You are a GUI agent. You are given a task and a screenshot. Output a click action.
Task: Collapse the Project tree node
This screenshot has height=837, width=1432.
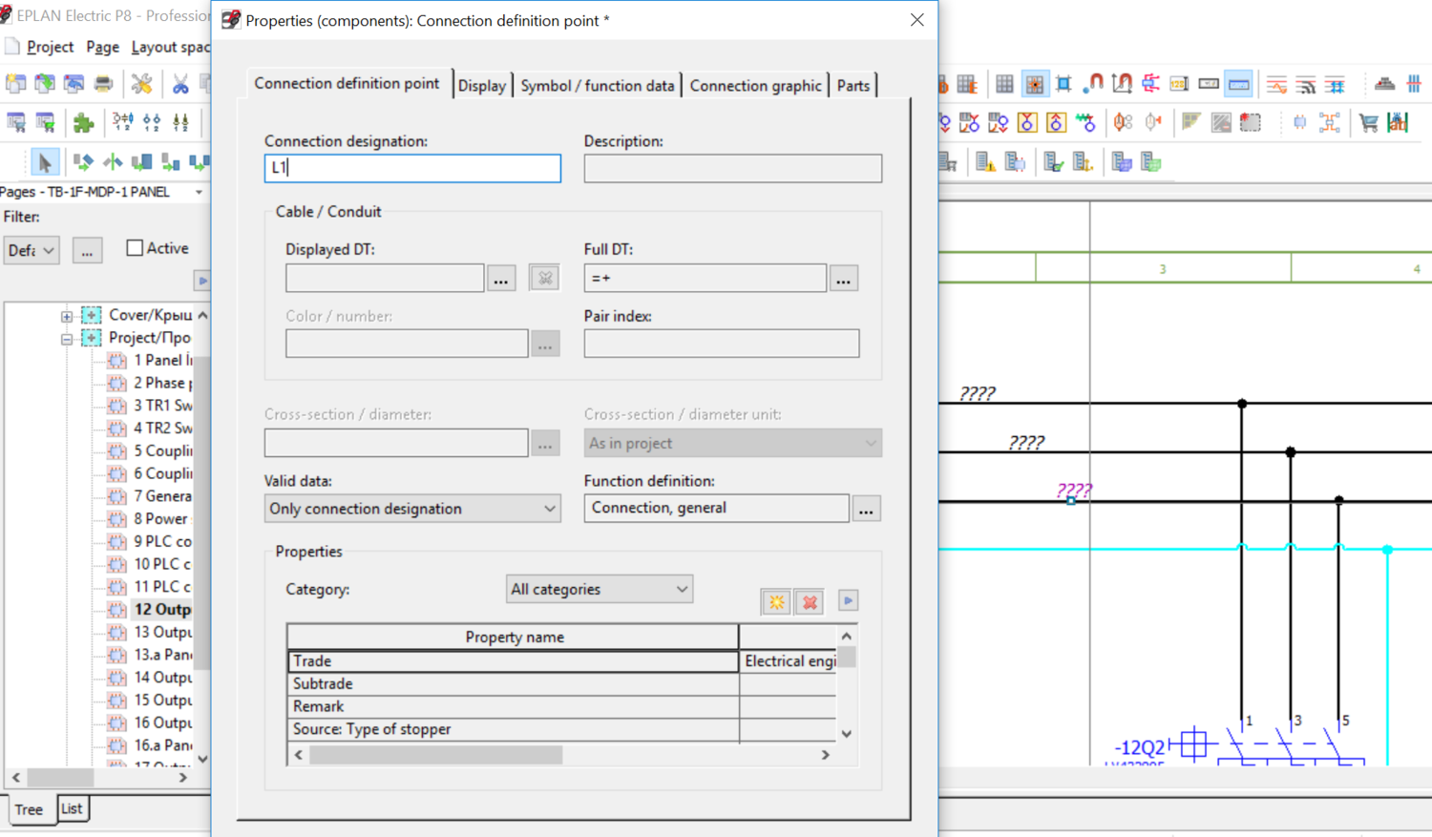point(67,338)
